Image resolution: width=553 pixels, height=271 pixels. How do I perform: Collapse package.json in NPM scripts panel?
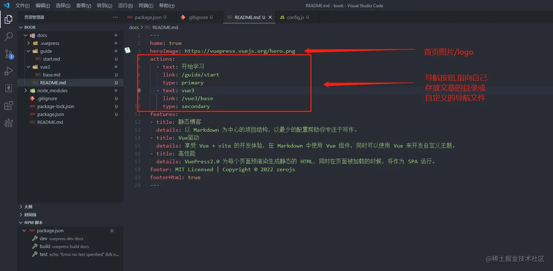25,231
